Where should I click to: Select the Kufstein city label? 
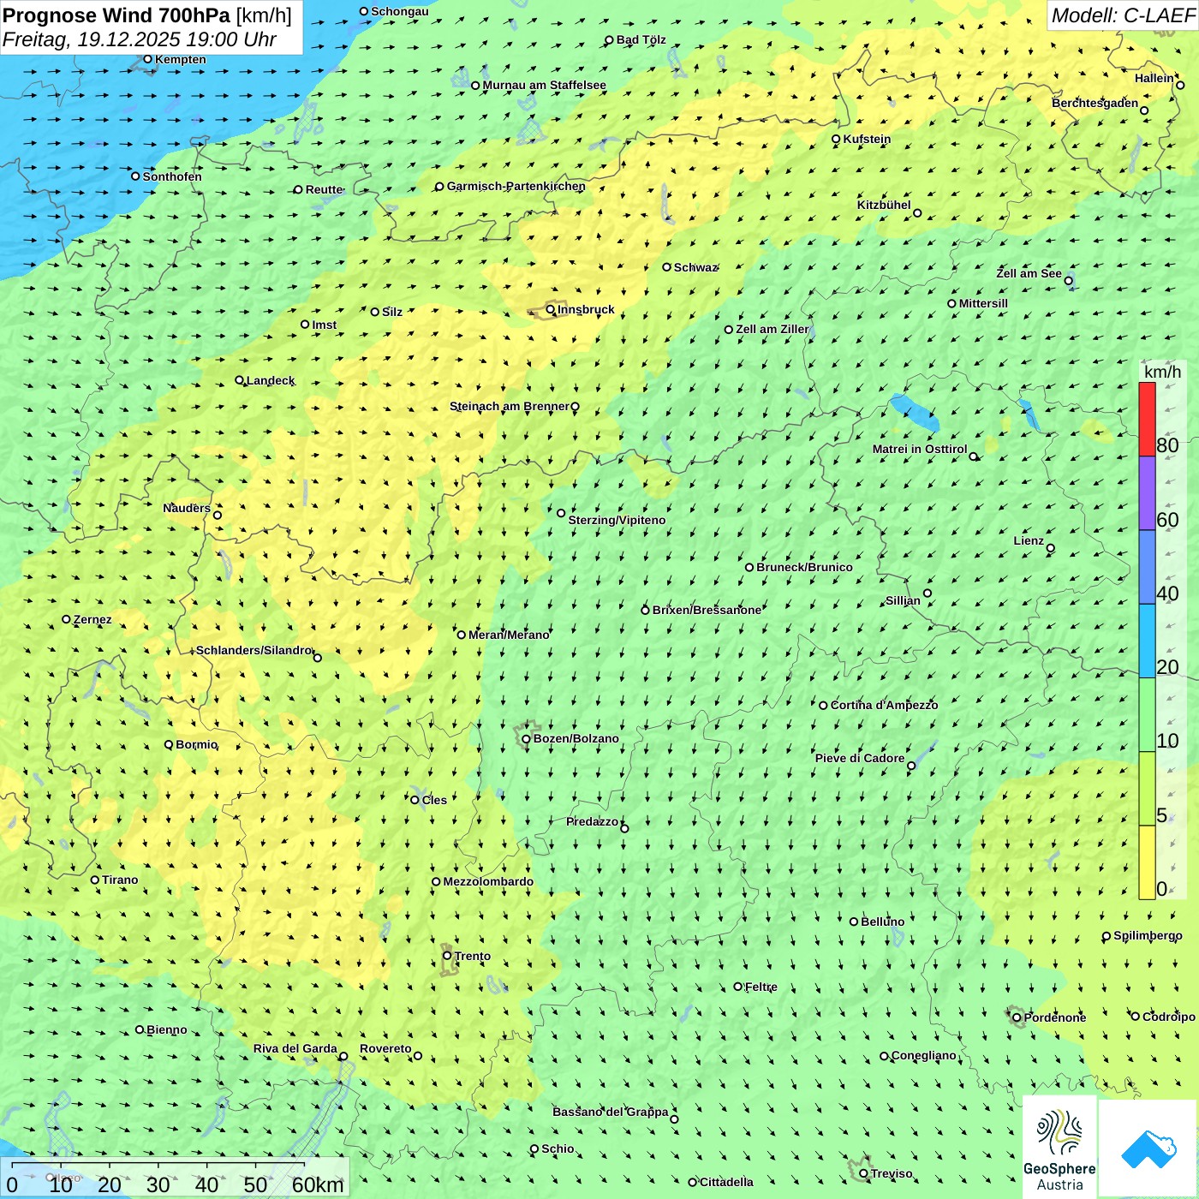867,139
